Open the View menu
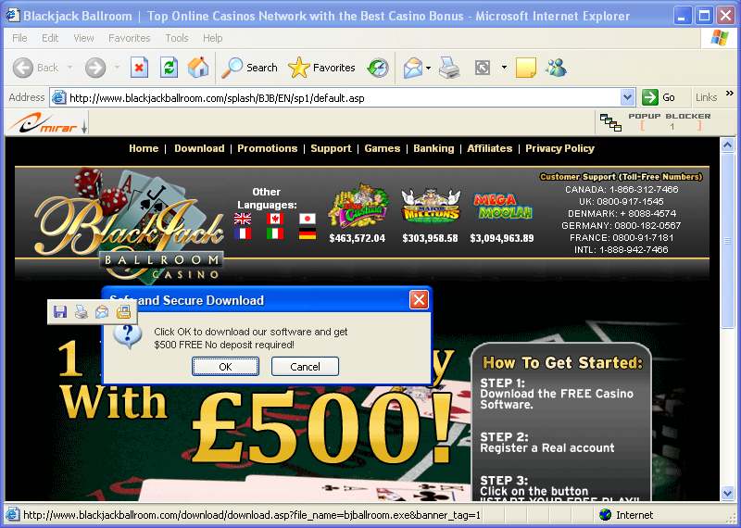Viewport: 741px width, 528px height. click(83, 38)
